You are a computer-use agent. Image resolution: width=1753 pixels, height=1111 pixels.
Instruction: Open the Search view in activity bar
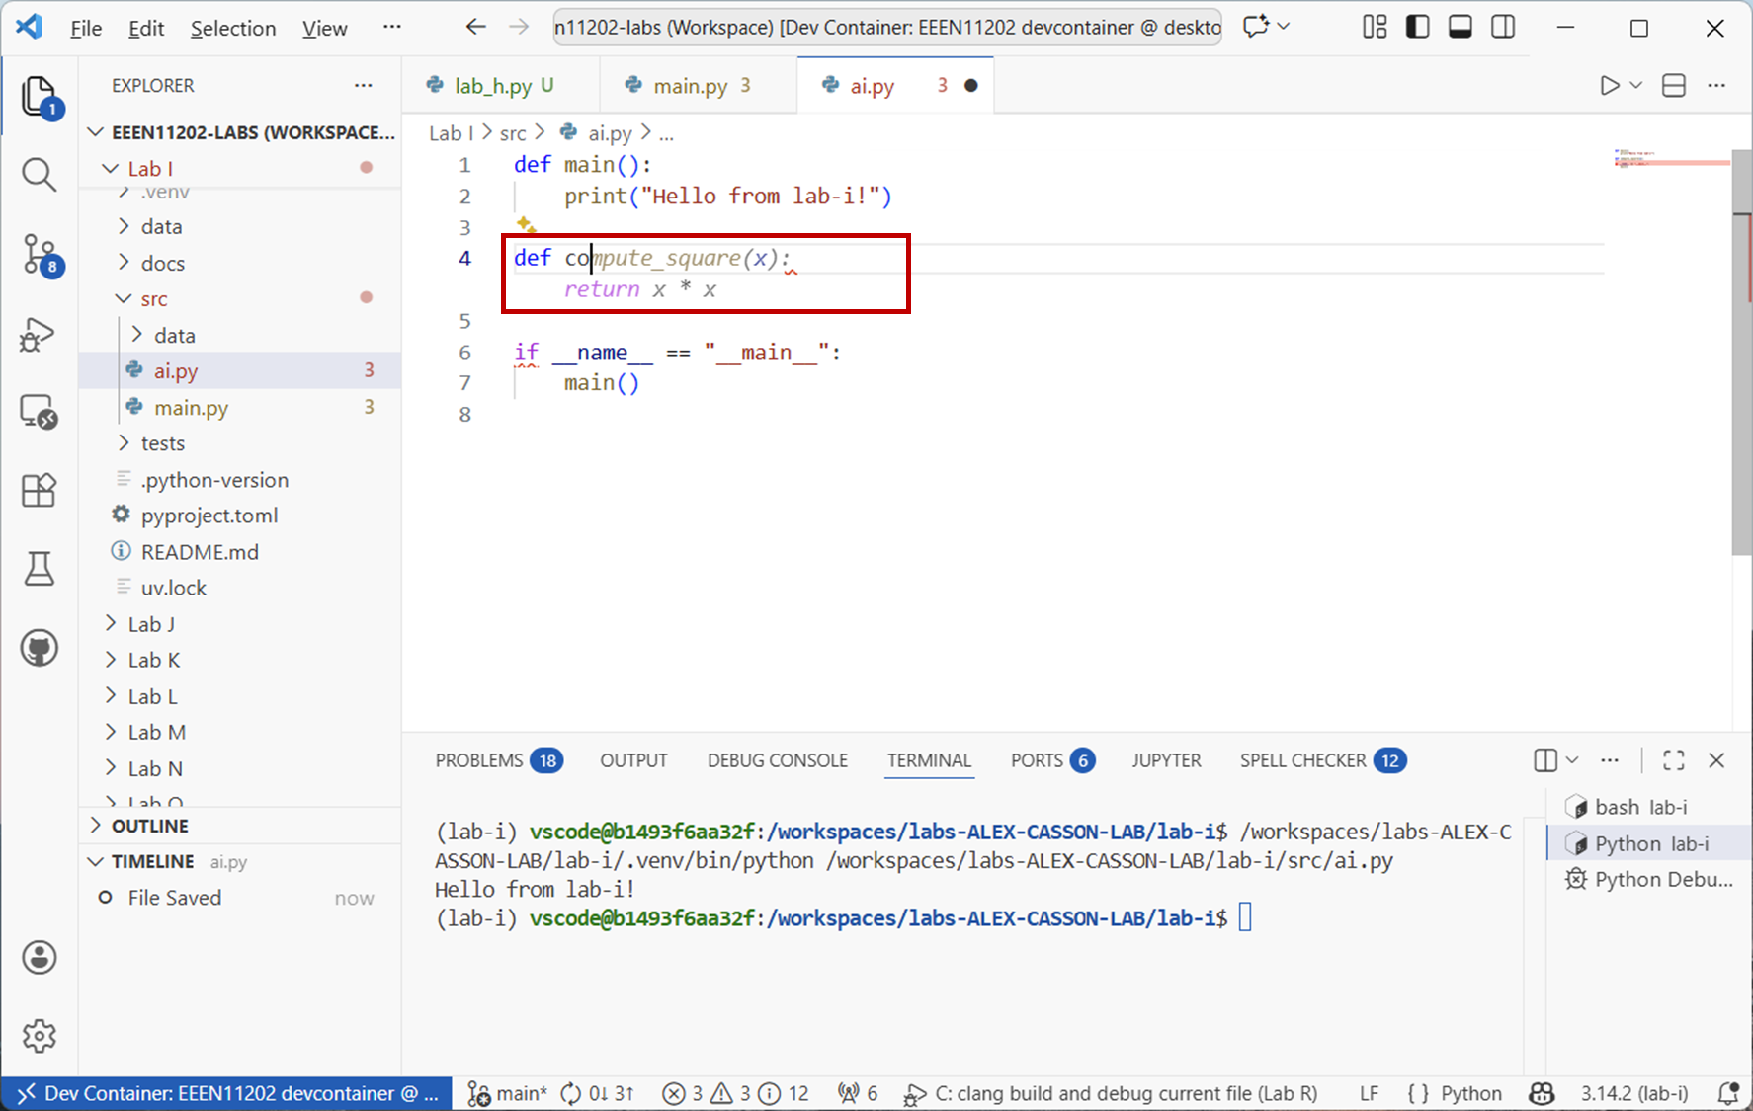[x=39, y=175]
